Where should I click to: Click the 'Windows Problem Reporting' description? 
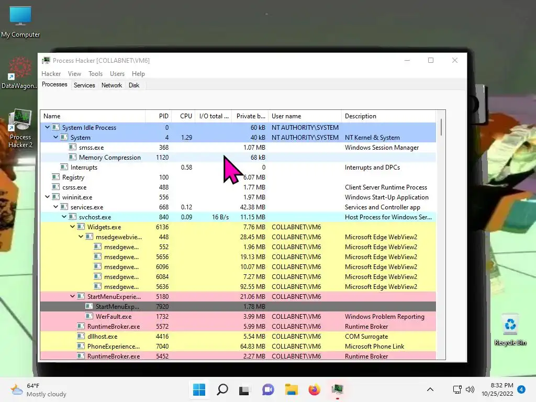[385, 317]
